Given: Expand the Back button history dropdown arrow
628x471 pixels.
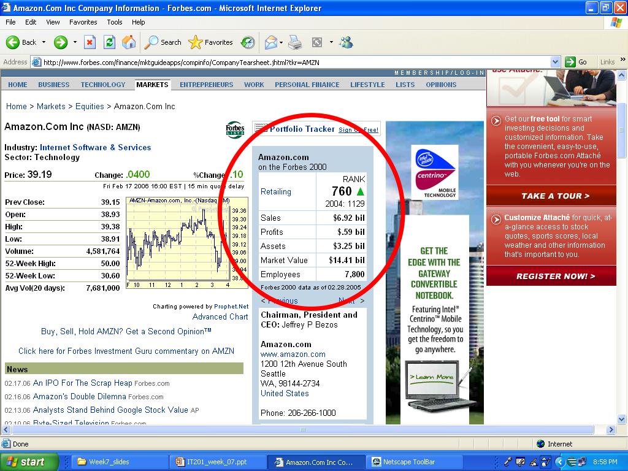Looking at the screenshot, I should [44, 42].
